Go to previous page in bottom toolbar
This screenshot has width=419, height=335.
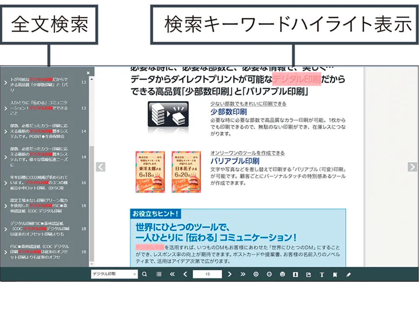pyautogui.click(x=185, y=274)
